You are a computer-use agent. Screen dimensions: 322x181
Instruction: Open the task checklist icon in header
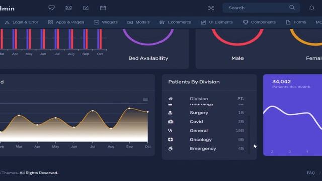[x=86, y=8]
